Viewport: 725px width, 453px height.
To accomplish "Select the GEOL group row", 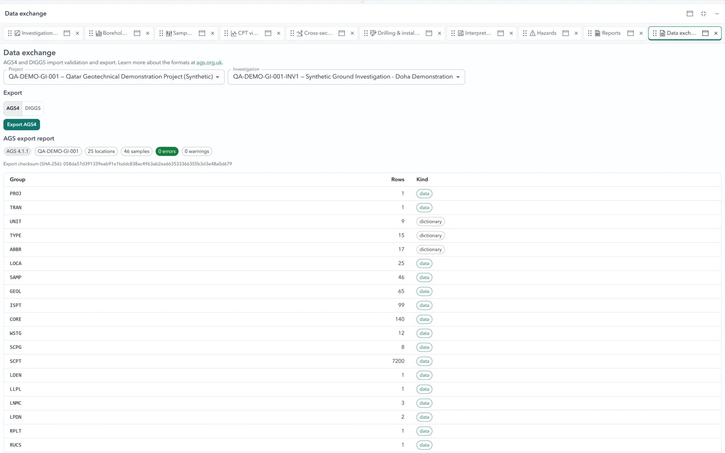I will (362, 291).
